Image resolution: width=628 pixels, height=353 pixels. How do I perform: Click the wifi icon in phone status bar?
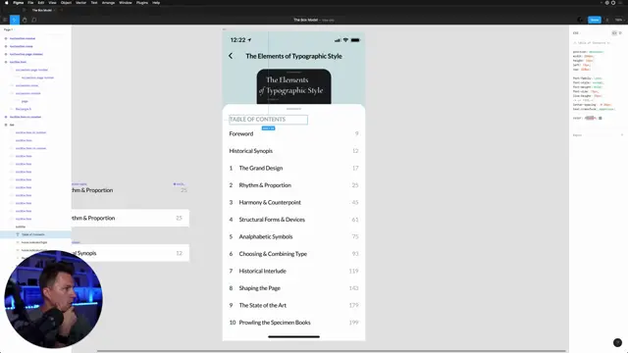pyautogui.click(x=345, y=40)
